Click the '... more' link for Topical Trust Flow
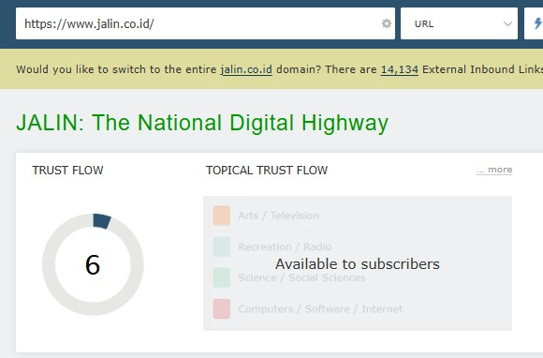The width and height of the screenshot is (543, 358). tap(494, 170)
